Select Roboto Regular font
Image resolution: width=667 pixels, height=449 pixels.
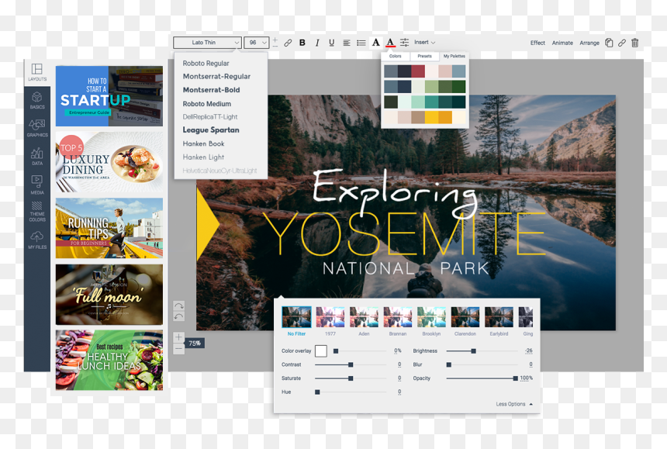pyautogui.click(x=206, y=64)
